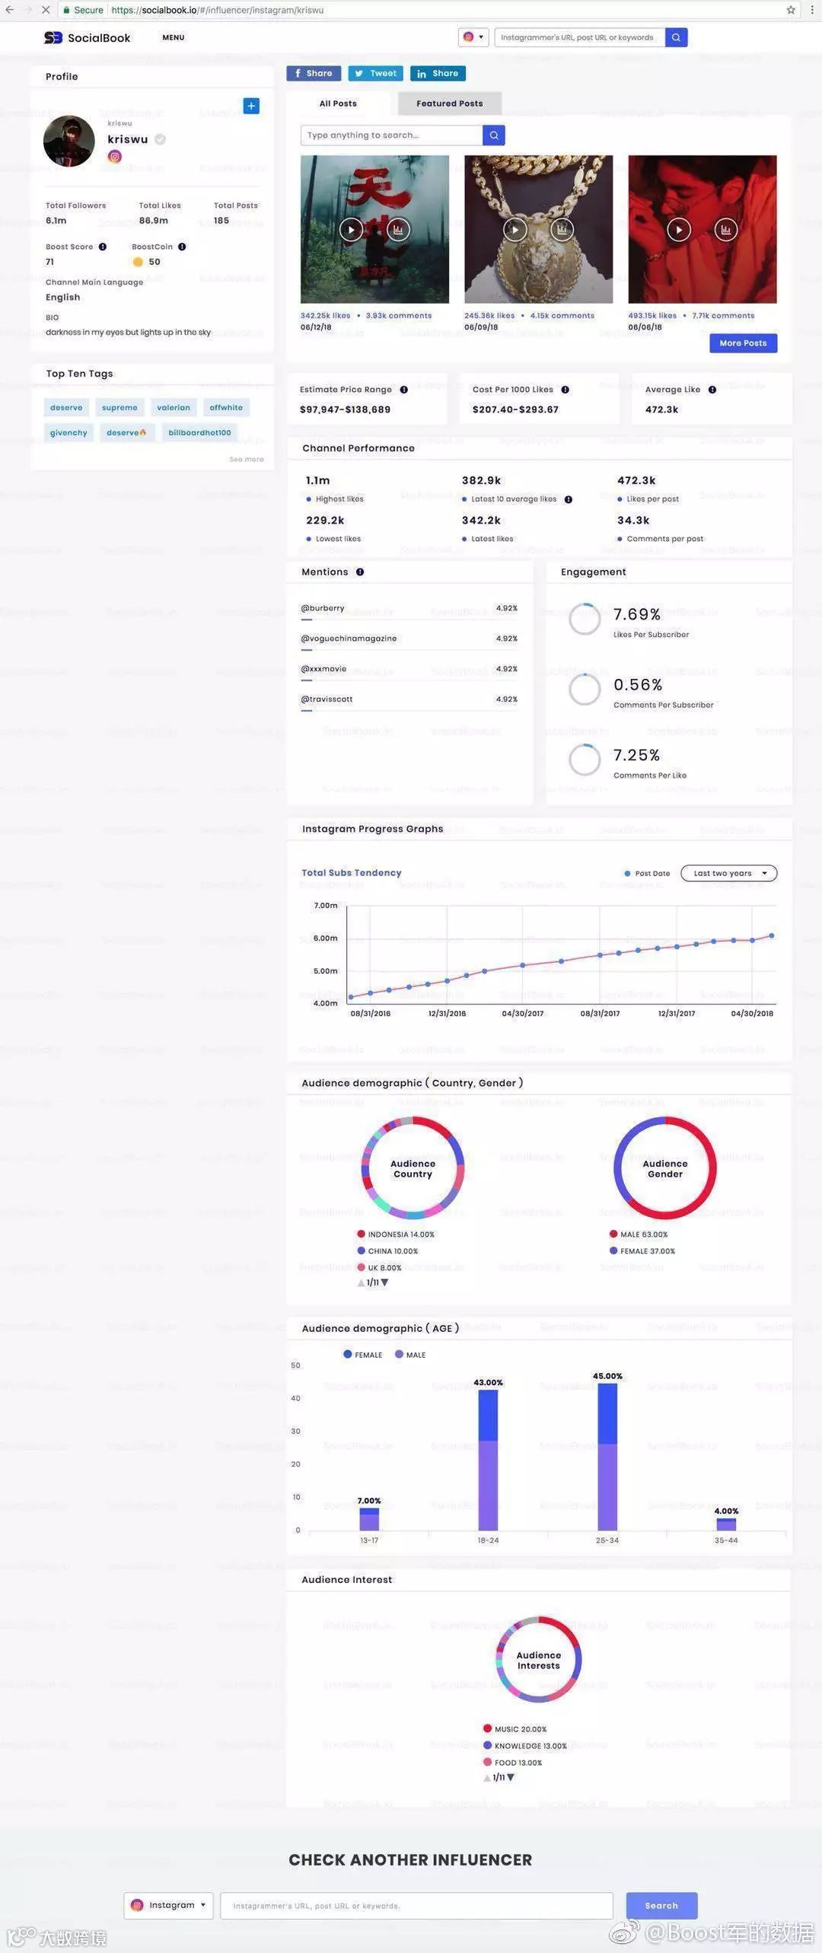Toggle the MALE series in the age chart
822x1953 pixels.
[x=410, y=1355]
